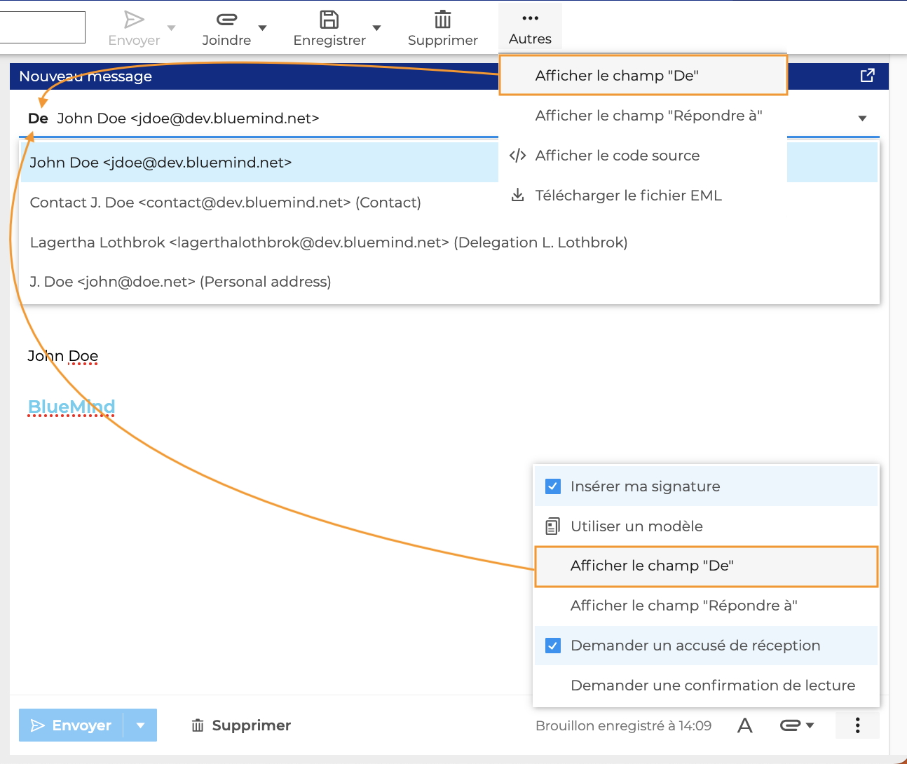Open the arrow next to blue Envoyer button
Viewport: 907px width, 764px height.
[x=141, y=725]
